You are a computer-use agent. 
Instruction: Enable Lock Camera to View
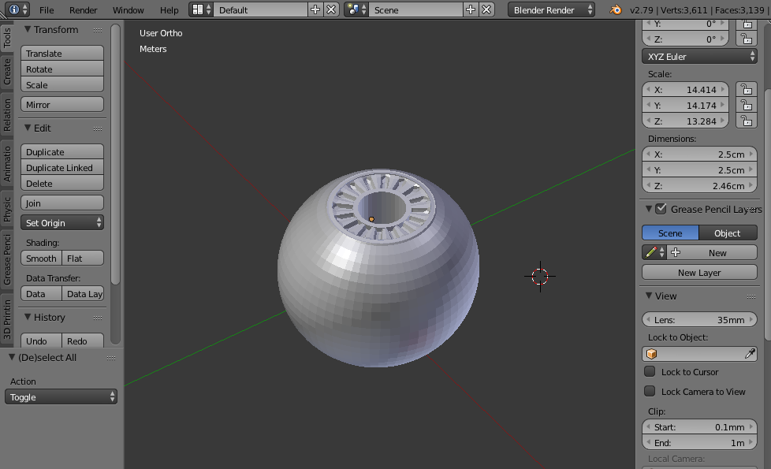click(650, 391)
